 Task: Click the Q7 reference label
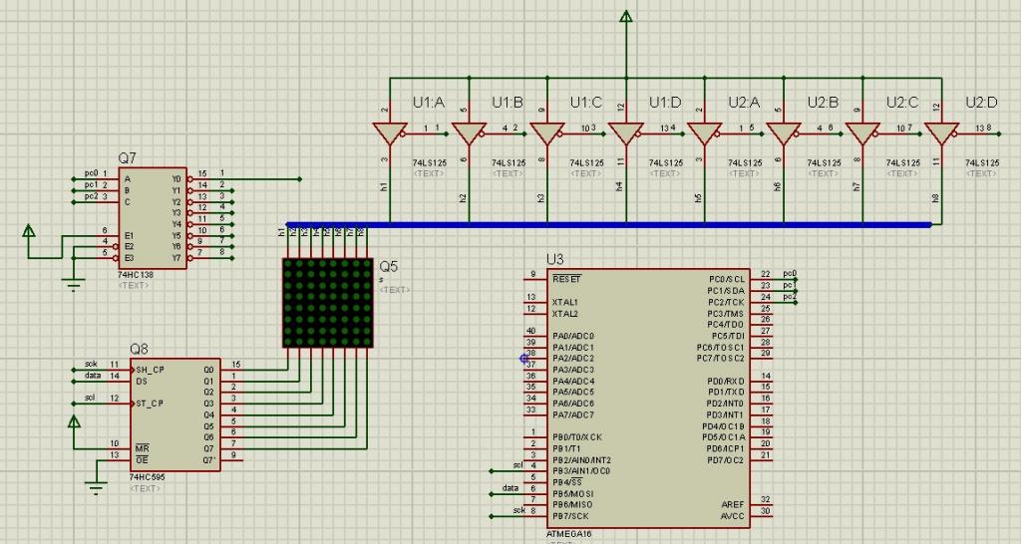coord(127,158)
